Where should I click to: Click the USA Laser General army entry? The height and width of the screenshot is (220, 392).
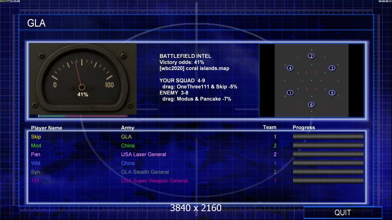tap(143, 154)
